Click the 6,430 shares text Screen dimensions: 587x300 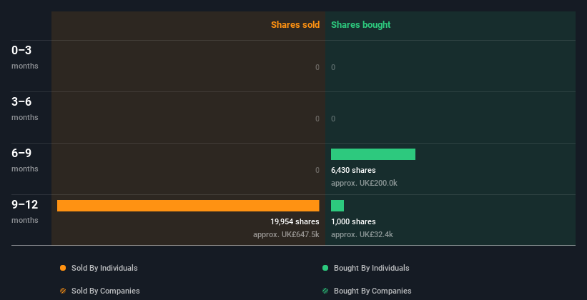(x=353, y=170)
